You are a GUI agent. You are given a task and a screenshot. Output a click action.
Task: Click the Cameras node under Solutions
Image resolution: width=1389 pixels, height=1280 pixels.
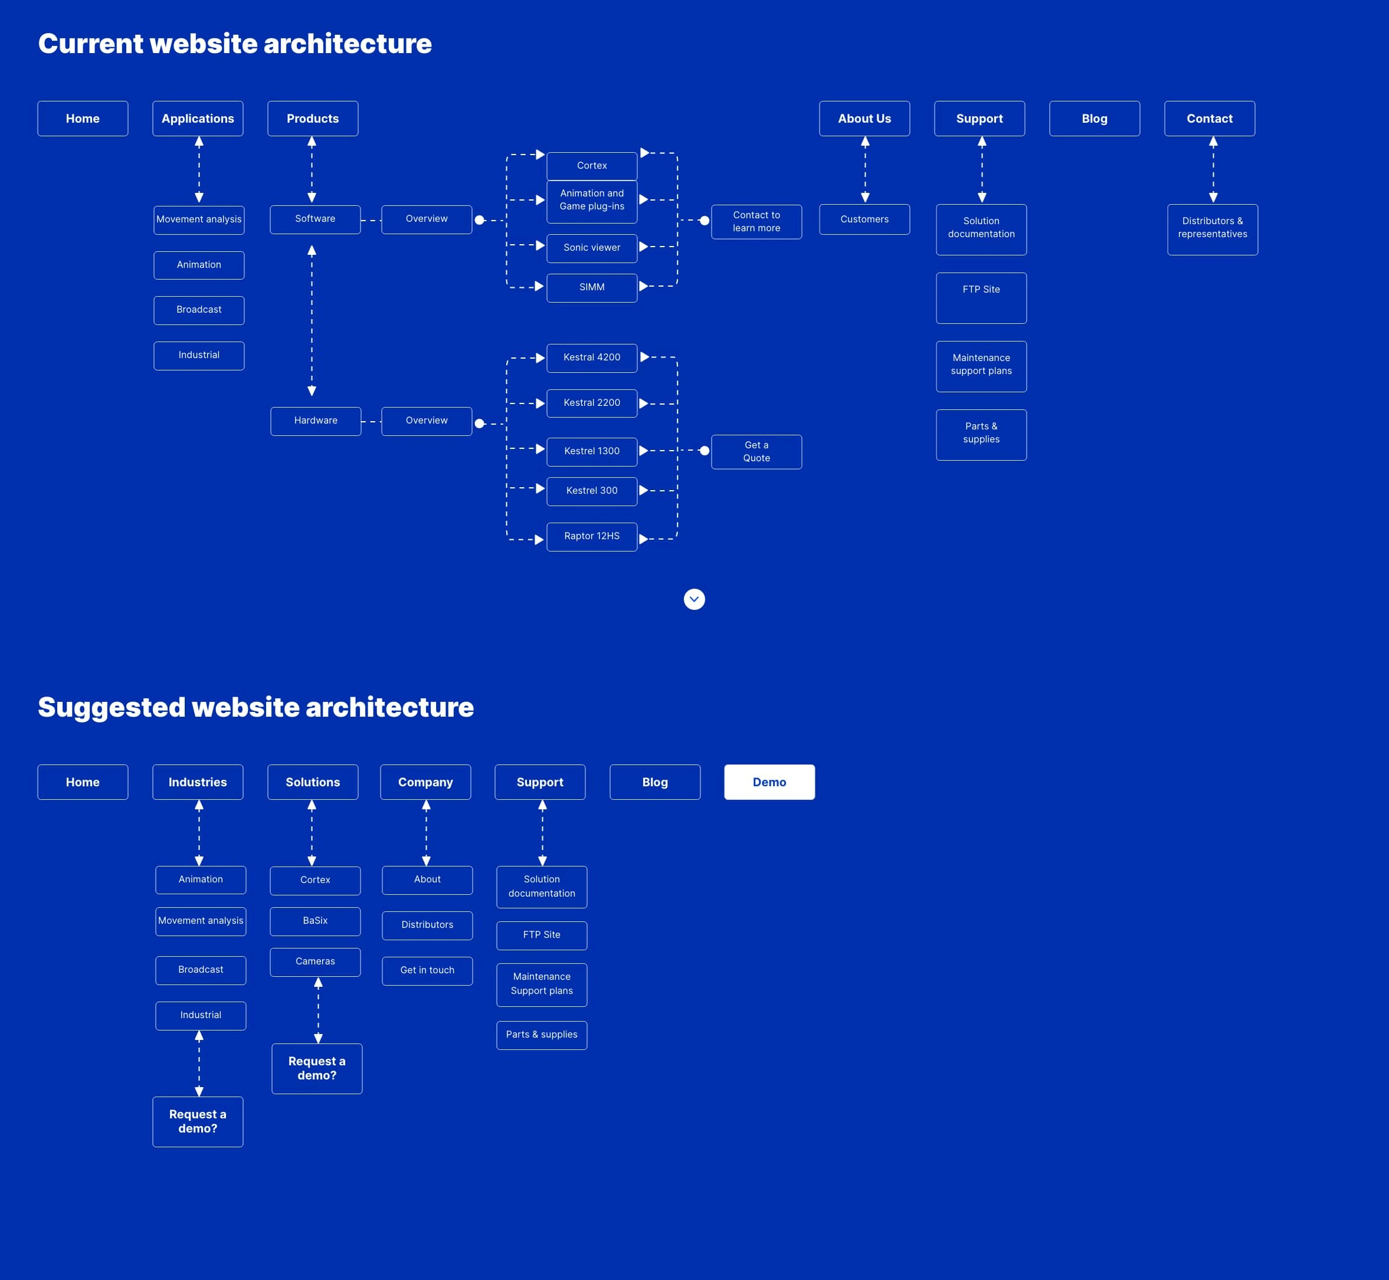pyautogui.click(x=316, y=962)
